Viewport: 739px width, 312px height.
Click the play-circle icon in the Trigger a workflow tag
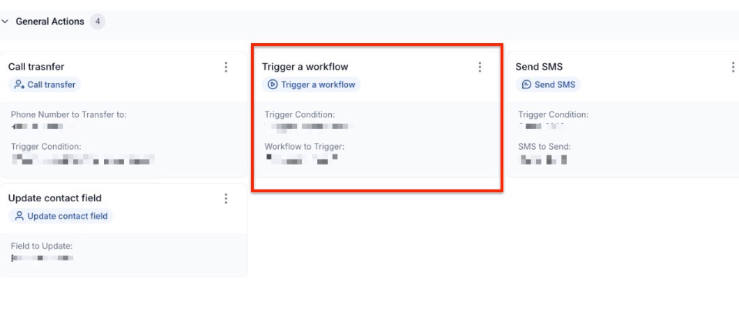tap(273, 85)
